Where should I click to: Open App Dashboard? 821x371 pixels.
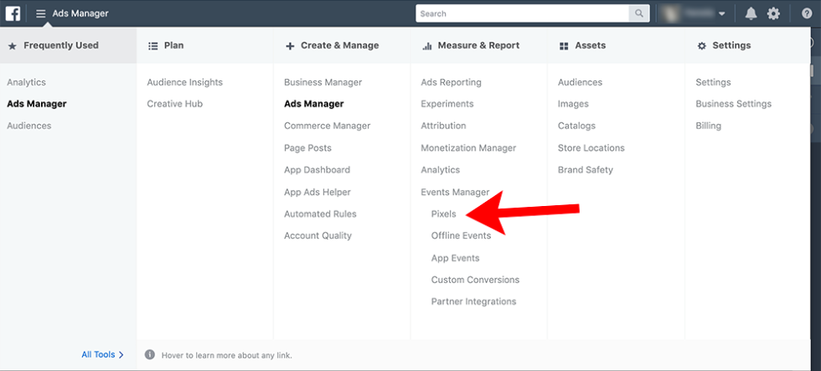coord(318,169)
